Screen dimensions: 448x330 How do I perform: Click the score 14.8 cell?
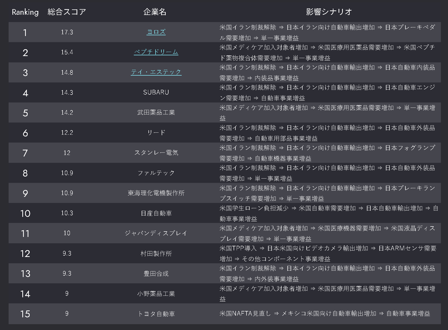(x=67, y=72)
